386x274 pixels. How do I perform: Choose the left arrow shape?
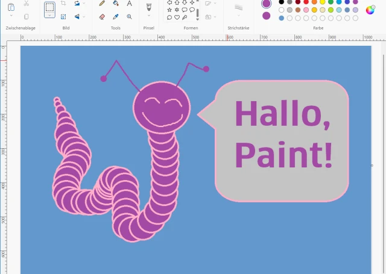(x=169, y=2)
